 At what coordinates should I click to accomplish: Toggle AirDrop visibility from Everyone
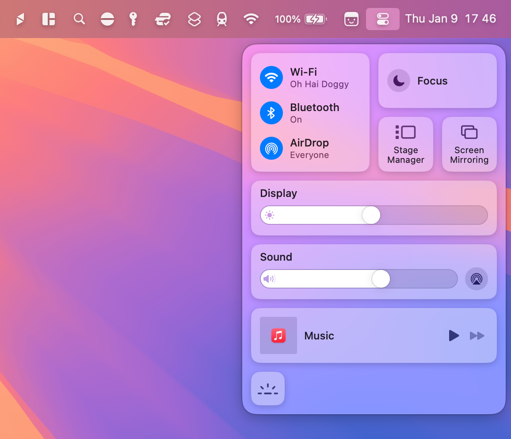click(x=271, y=148)
